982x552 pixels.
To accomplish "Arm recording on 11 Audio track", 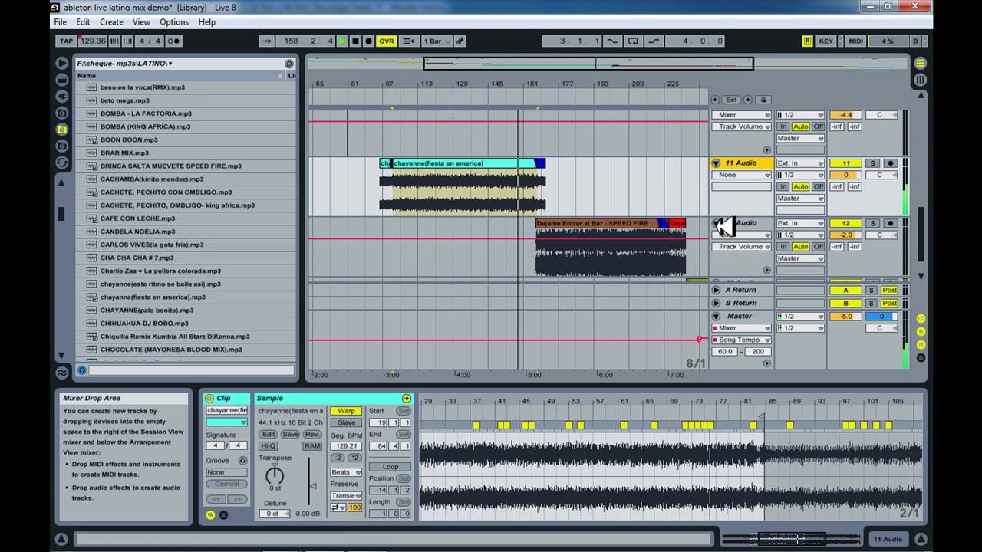I will (891, 163).
